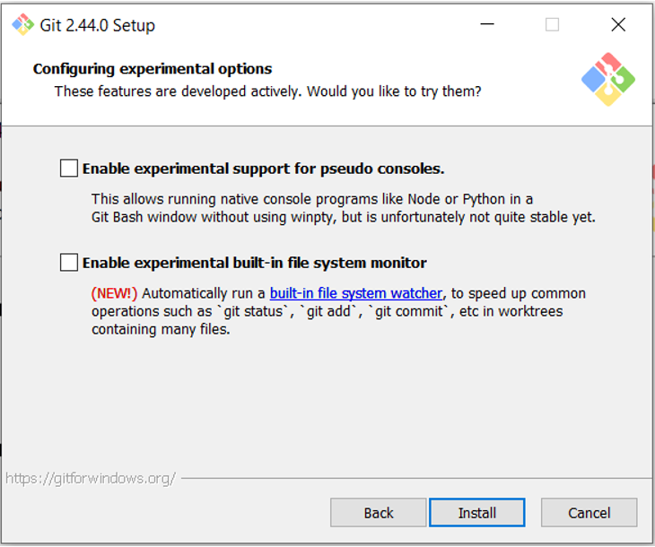Screen dimensions: 655x547
Task: Click the 'containing many files.' description line
Action: [x=161, y=329]
